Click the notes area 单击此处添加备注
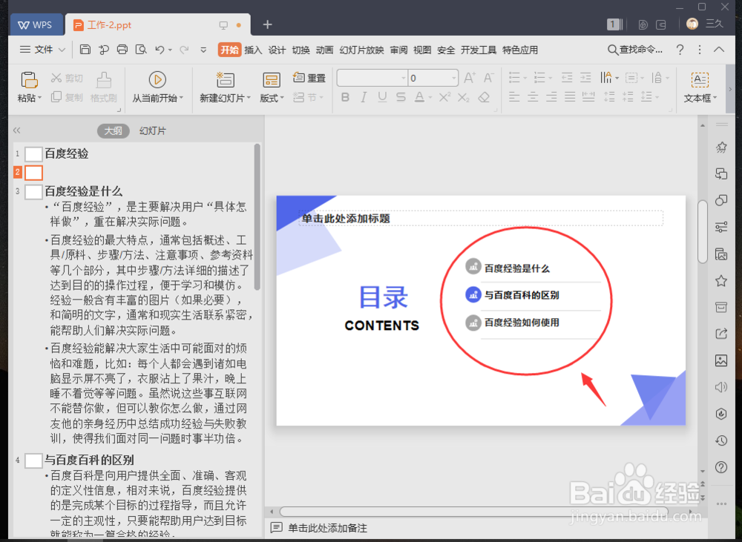The height and width of the screenshot is (542, 742). click(327, 529)
